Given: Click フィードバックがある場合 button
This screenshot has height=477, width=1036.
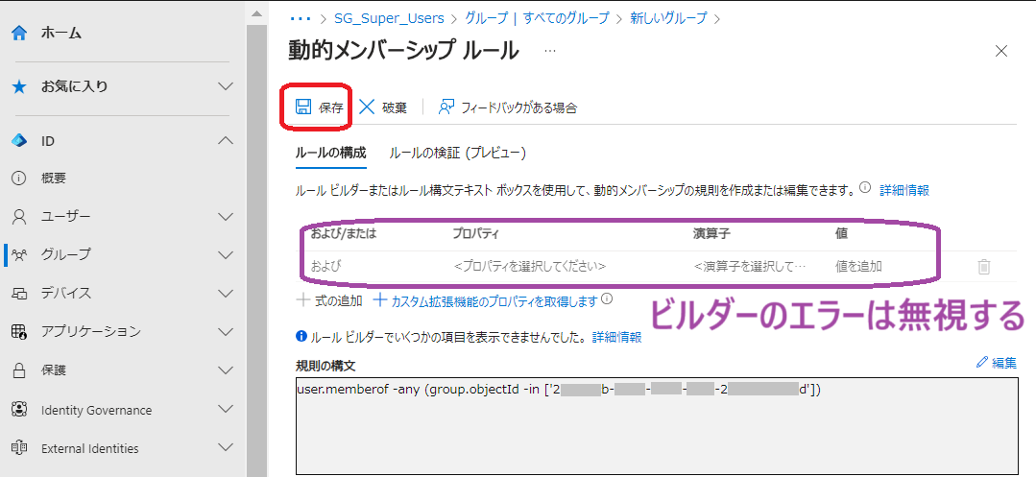Looking at the screenshot, I should point(508,107).
